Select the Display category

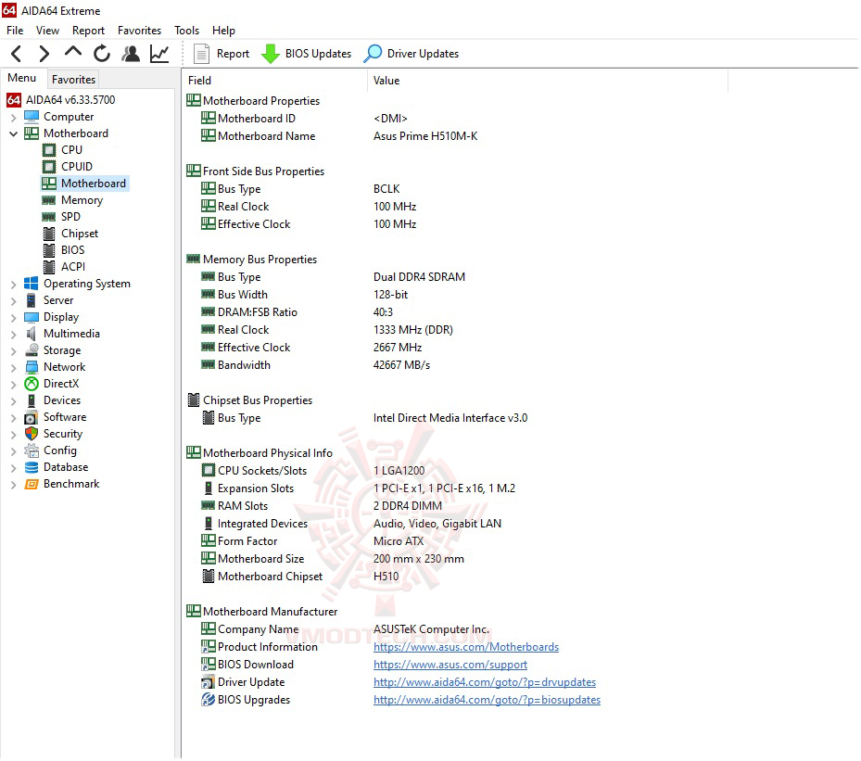coord(52,317)
